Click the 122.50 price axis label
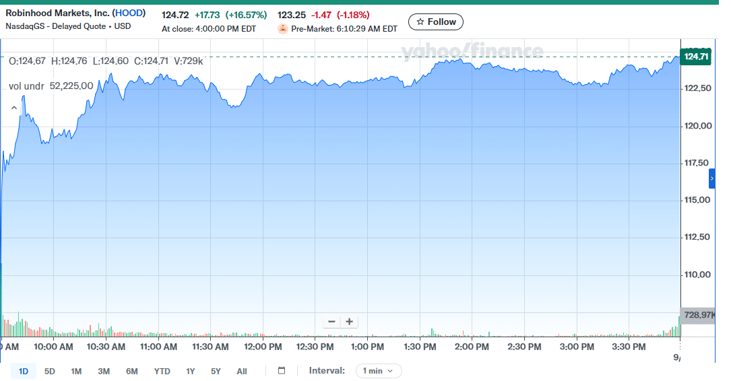The image size is (731, 381). 698,88
